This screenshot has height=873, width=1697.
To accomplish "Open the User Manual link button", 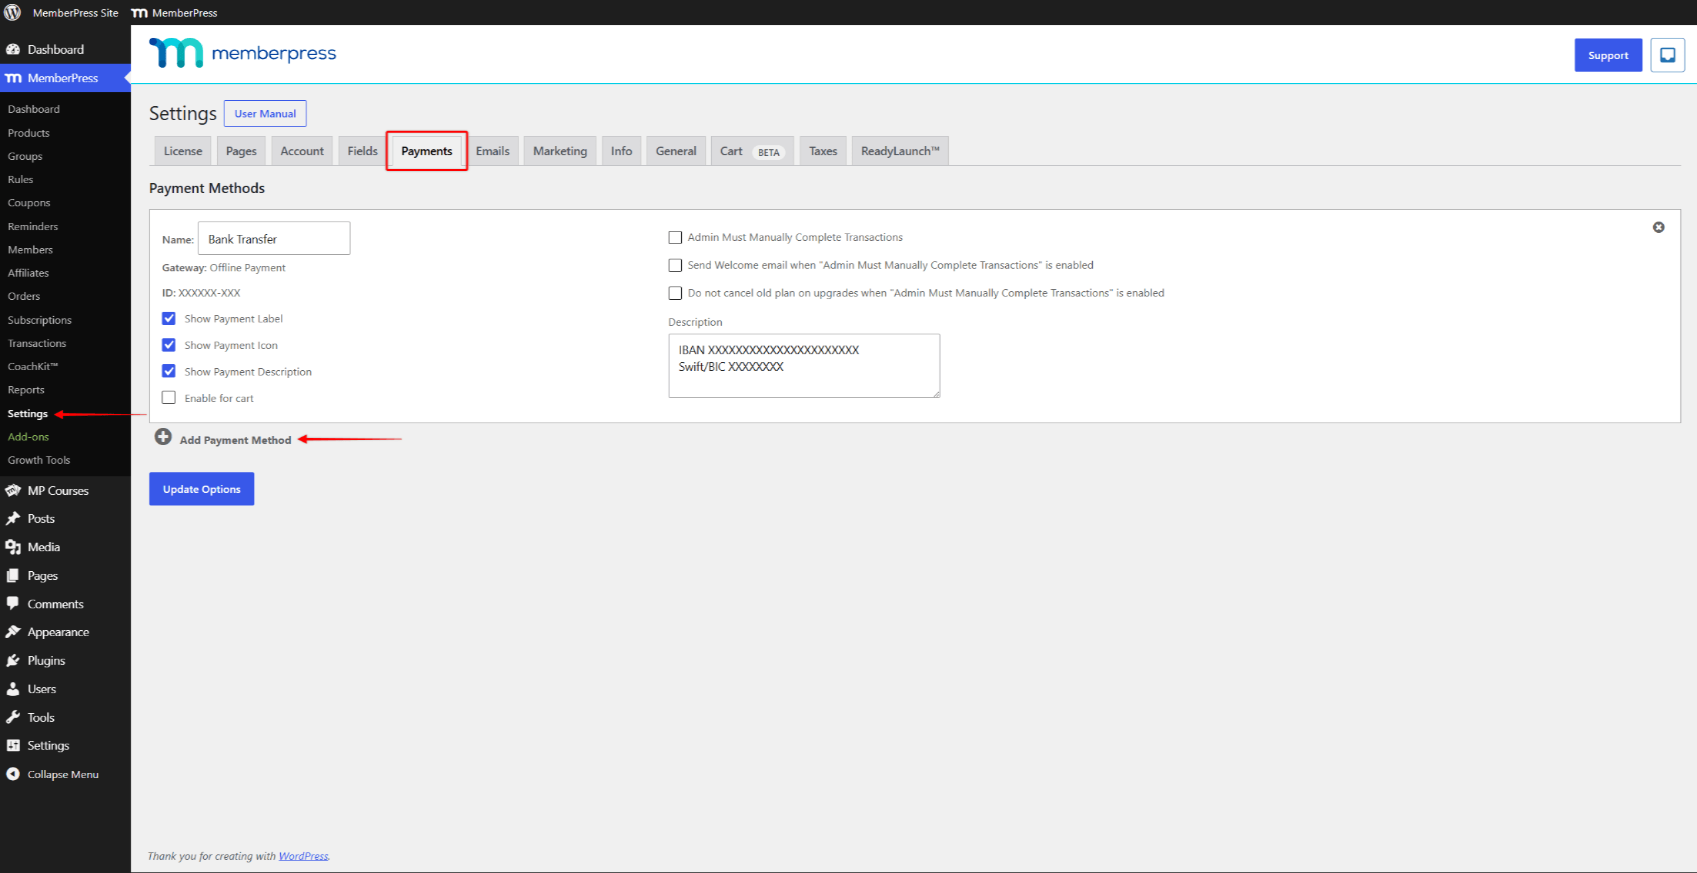I will pos(265,113).
